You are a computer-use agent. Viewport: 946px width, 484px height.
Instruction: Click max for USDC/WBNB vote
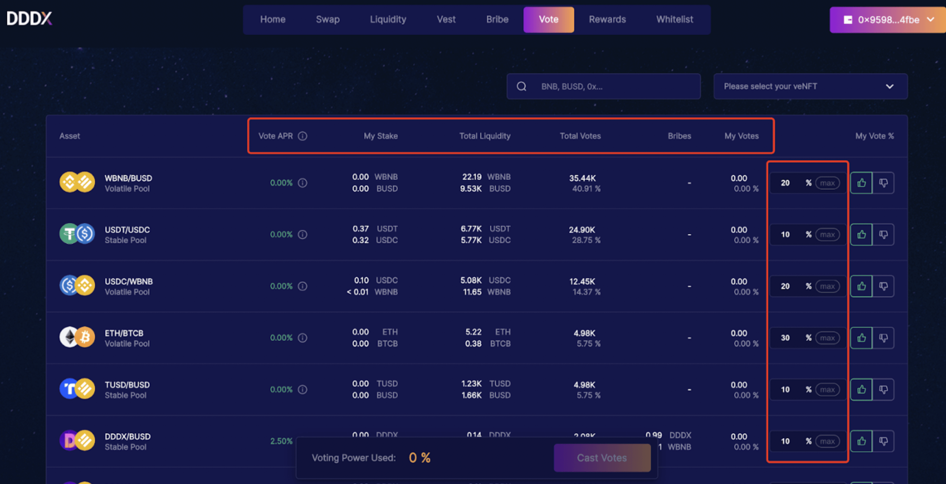point(827,286)
